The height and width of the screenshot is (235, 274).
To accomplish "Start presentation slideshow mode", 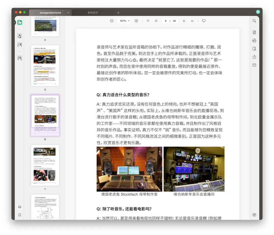I will click(x=203, y=21).
